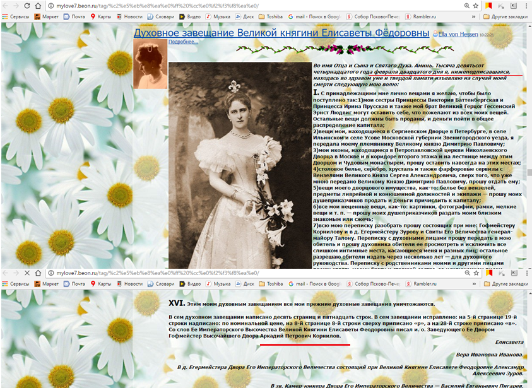
Task: Click the scroll-up arrow of page scrollbar
Action: [x=529, y=25]
